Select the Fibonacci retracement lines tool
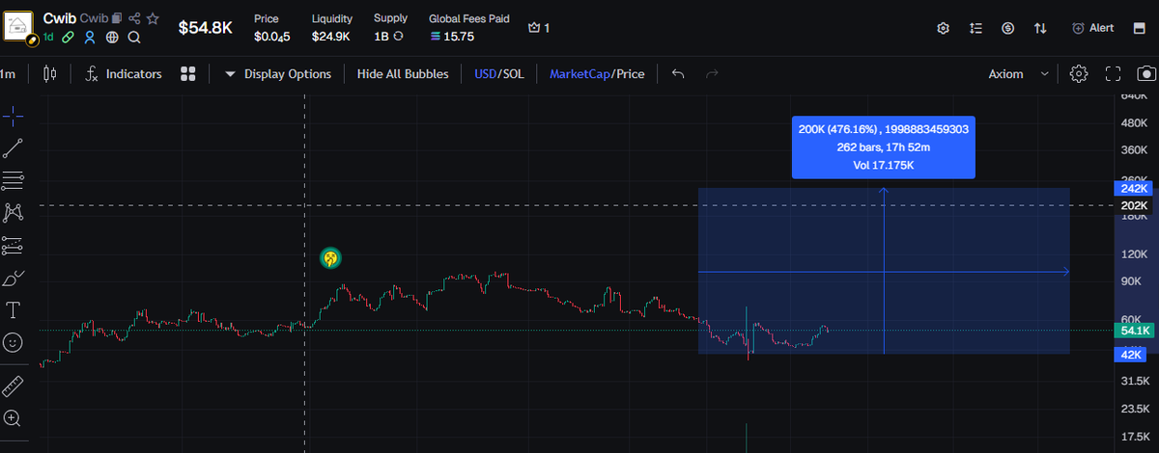 pos(14,180)
